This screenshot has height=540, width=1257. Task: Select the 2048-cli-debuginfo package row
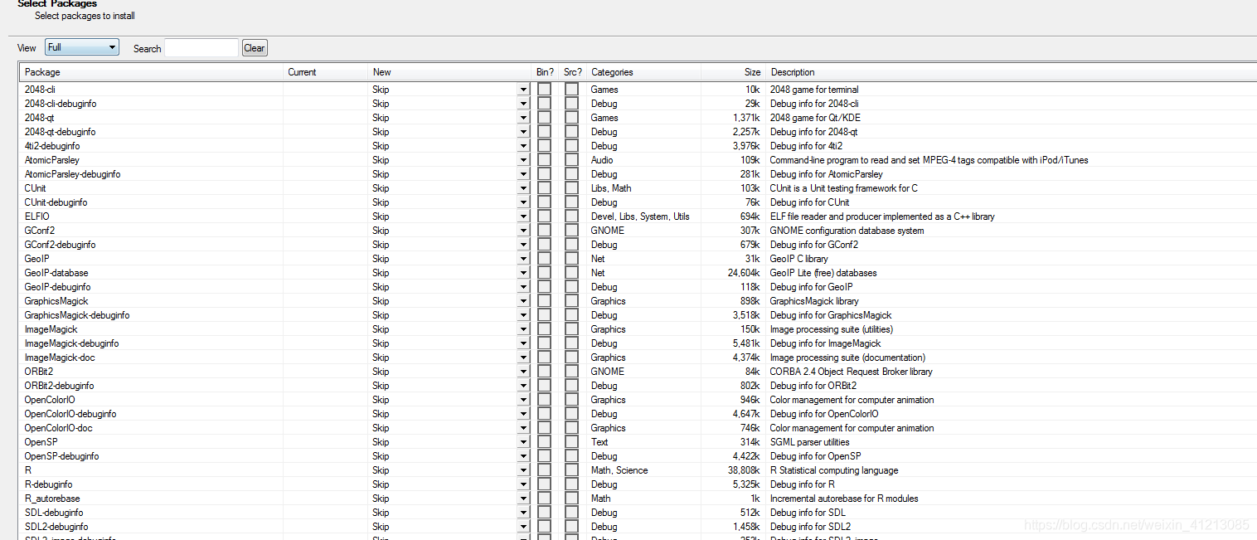click(638, 104)
